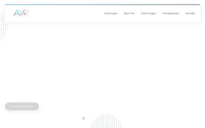Open the Leistungen menu item

point(111,13)
